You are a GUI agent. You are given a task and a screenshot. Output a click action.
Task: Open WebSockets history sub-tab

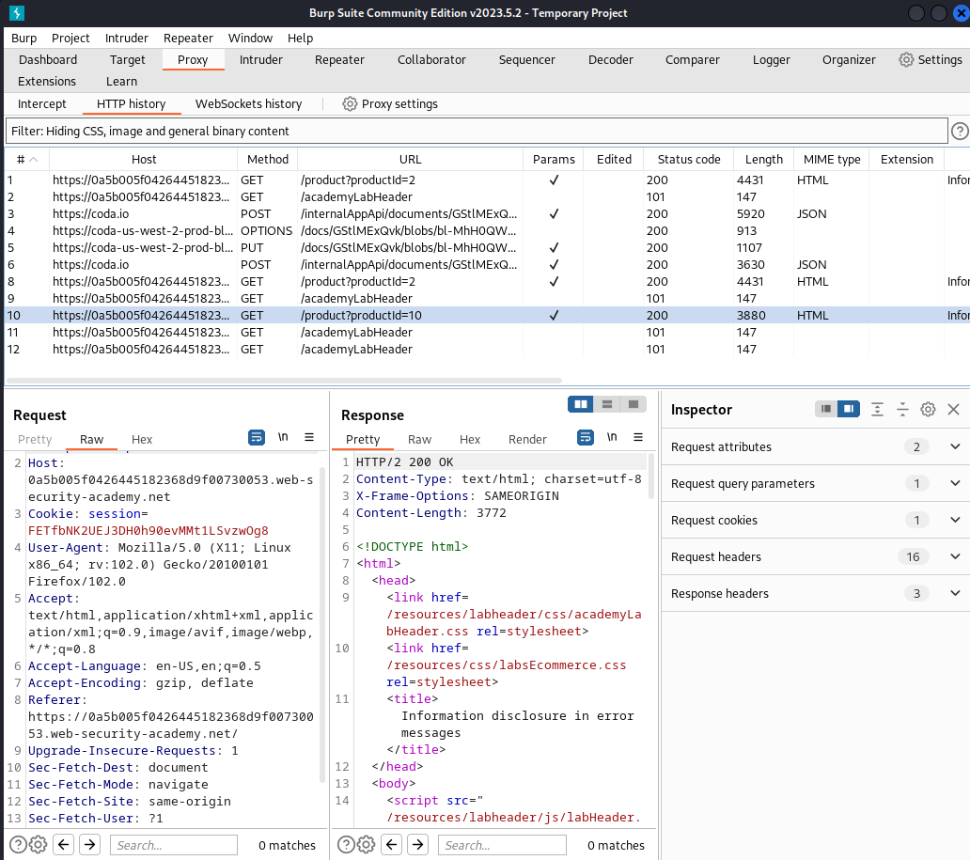pyautogui.click(x=249, y=104)
